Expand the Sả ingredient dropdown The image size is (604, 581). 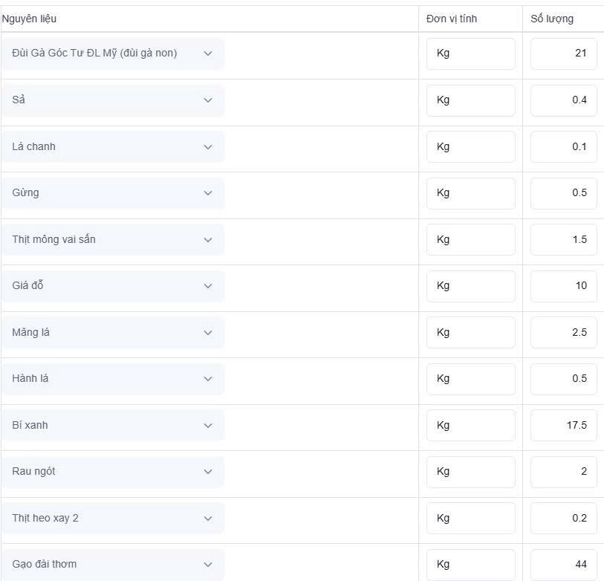[112, 100]
